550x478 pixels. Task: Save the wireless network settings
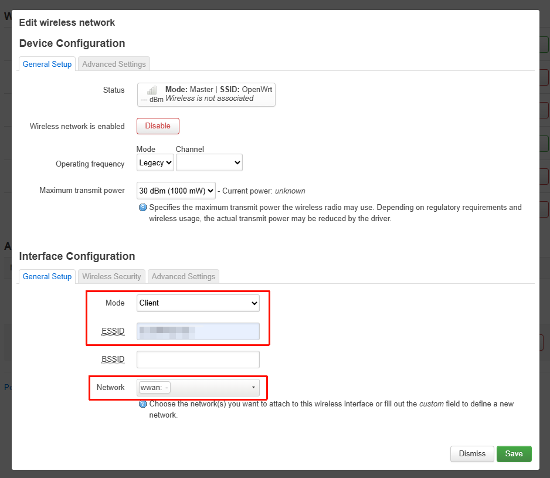[514, 453]
